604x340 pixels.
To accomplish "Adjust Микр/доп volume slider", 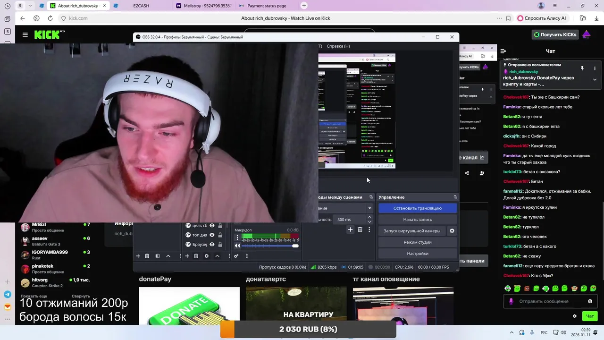I will (270, 246).
